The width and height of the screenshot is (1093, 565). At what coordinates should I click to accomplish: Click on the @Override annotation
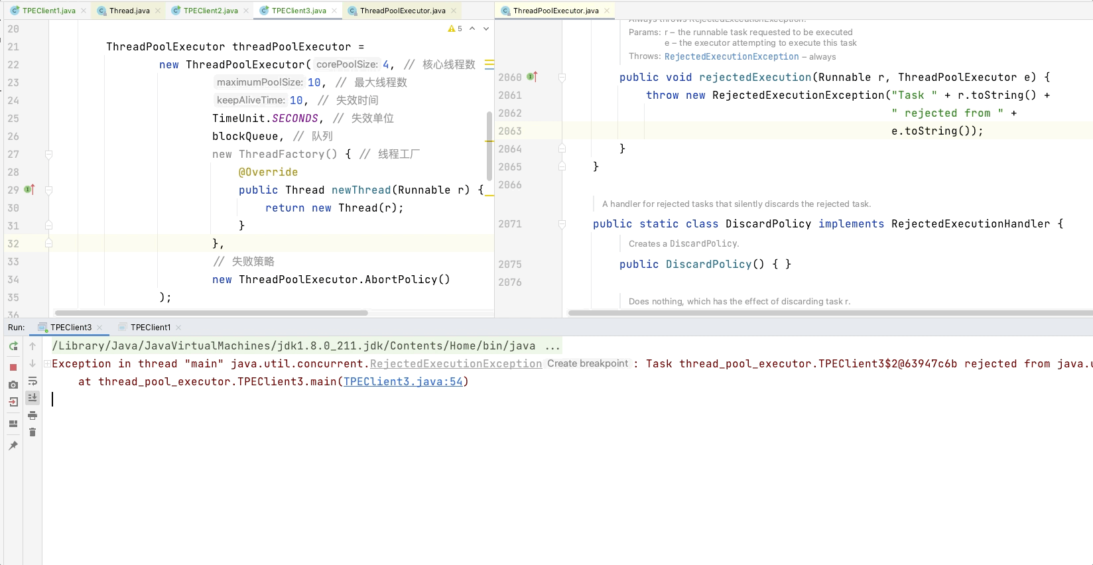click(268, 172)
